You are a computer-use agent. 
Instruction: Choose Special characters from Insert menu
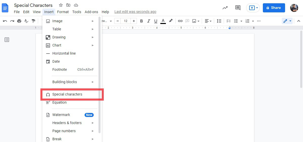pos(67,94)
